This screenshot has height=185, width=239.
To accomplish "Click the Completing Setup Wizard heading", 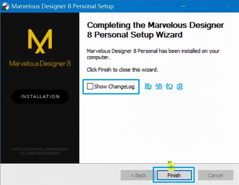I will (156, 30).
